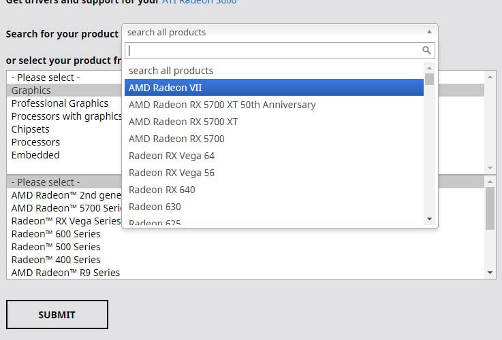This screenshot has width=502, height=340.
Task: Click dropdown list scroll down arrow
Action: pos(429,219)
